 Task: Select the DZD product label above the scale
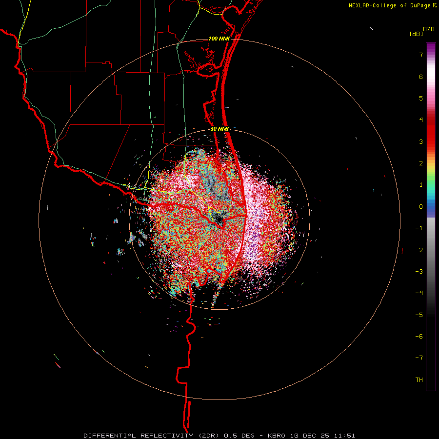tap(429, 29)
